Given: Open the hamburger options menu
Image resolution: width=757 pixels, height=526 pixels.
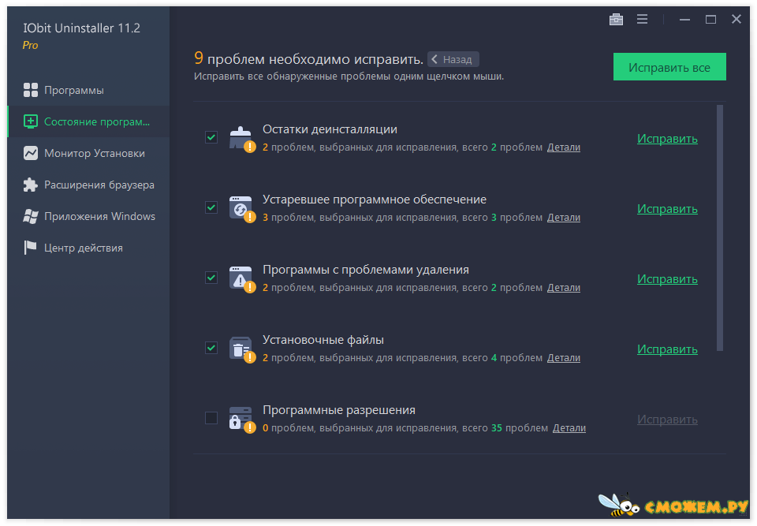Looking at the screenshot, I should pyautogui.click(x=642, y=19).
